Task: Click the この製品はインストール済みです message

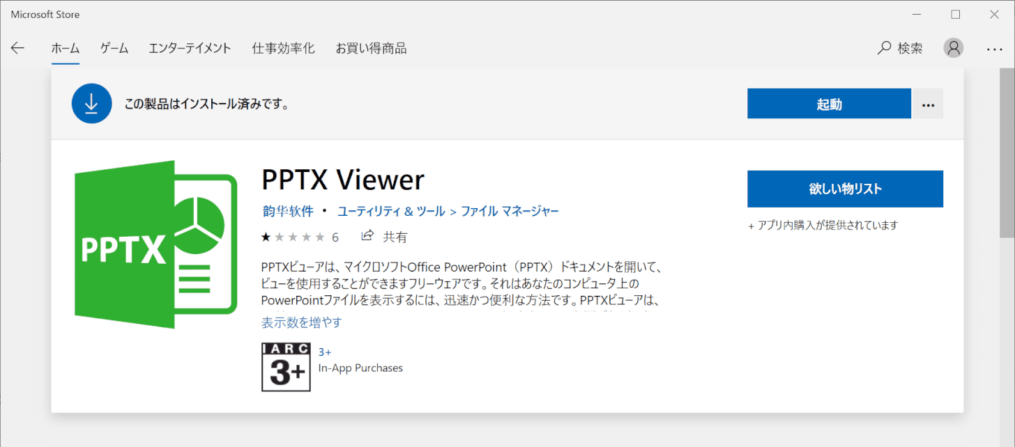Action: point(206,104)
